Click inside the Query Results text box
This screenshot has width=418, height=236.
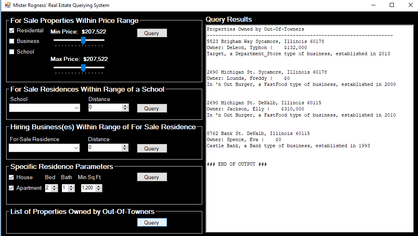tap(309, 196)
